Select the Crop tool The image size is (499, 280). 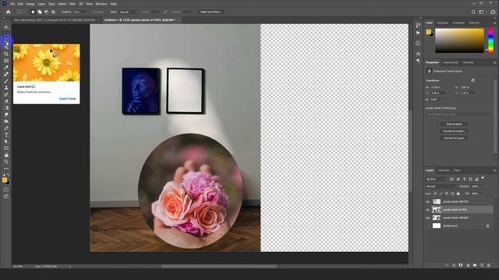(6, 54)
